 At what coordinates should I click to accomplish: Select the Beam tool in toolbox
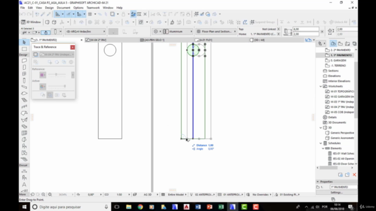pyautogui.click(x=24, y=87)
